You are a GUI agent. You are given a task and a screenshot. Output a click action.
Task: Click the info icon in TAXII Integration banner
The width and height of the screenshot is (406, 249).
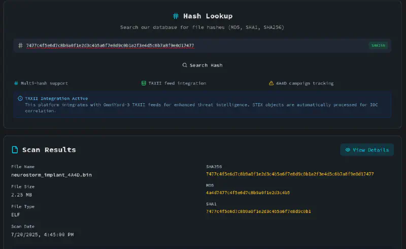pos(20,99)
